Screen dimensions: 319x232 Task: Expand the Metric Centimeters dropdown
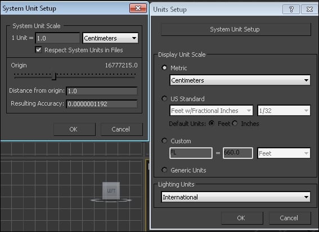click(x=240, y=80)
